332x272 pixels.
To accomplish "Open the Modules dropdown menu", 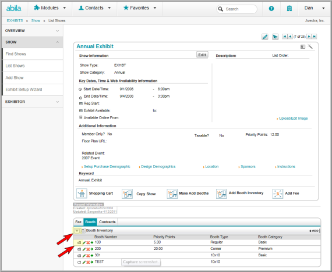I will point(50,8).
